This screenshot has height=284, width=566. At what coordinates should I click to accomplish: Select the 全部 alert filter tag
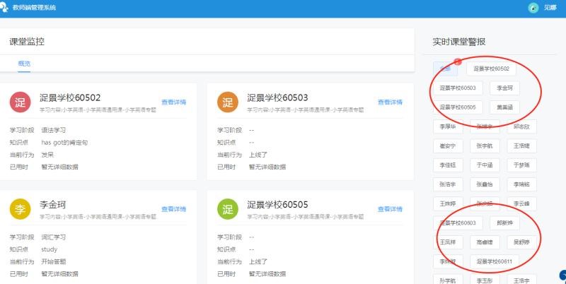pyautogui.click(x=445, y=69)
